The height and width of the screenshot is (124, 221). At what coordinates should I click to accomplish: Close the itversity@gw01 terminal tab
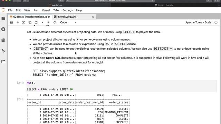click(x=93, y=17)
